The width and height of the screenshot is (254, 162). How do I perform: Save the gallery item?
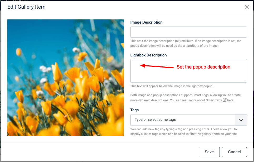209,152
